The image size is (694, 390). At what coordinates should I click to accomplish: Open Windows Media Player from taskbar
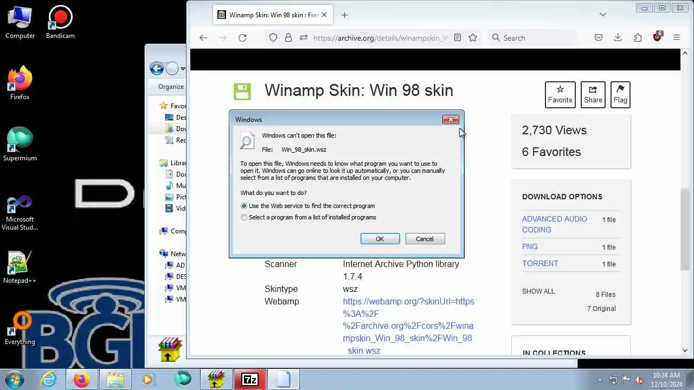click(147, 379)
